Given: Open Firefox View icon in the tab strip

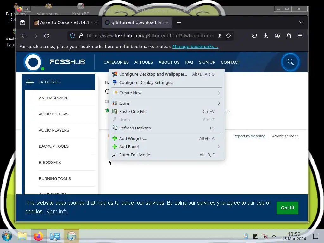Looking at the screenshot, I should (x=22, y=22).
